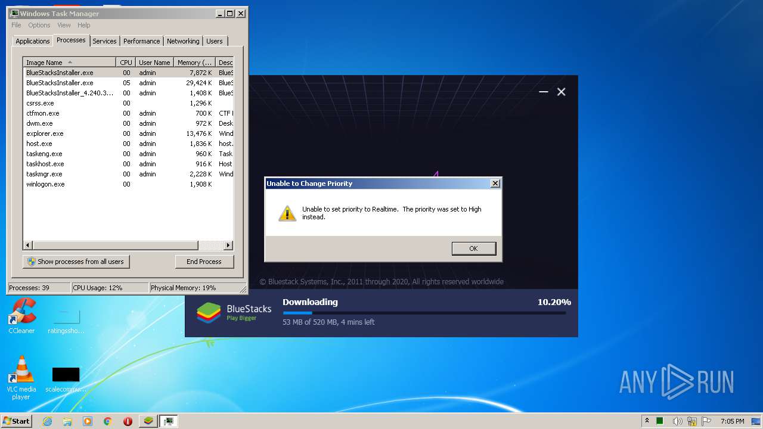
Task: Click OK in Unable to Change Priority dialog
Action: pos(474,248)
